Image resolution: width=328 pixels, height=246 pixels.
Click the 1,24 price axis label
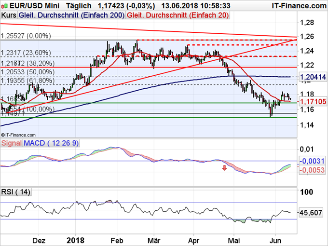pos(307,51)
